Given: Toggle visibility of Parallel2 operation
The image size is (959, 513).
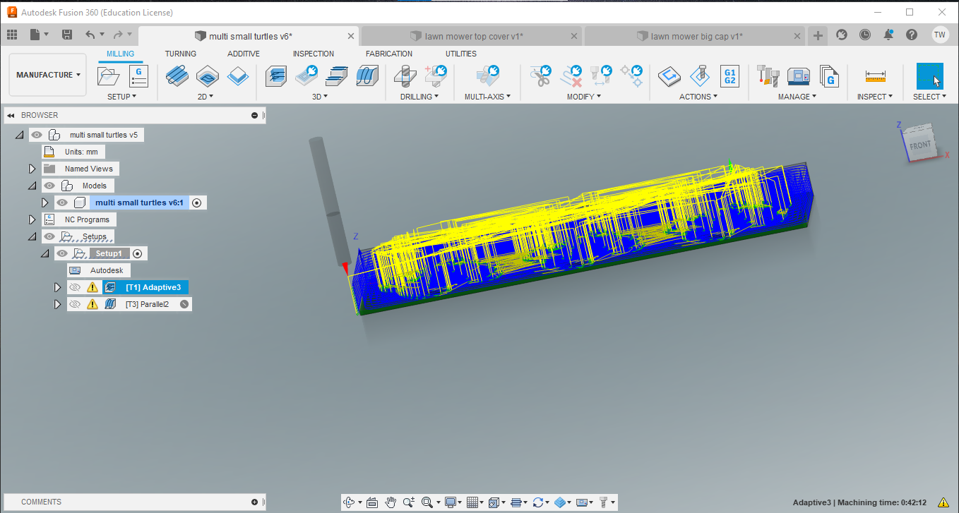Looking at the screenshot, I should coord(75,304).
